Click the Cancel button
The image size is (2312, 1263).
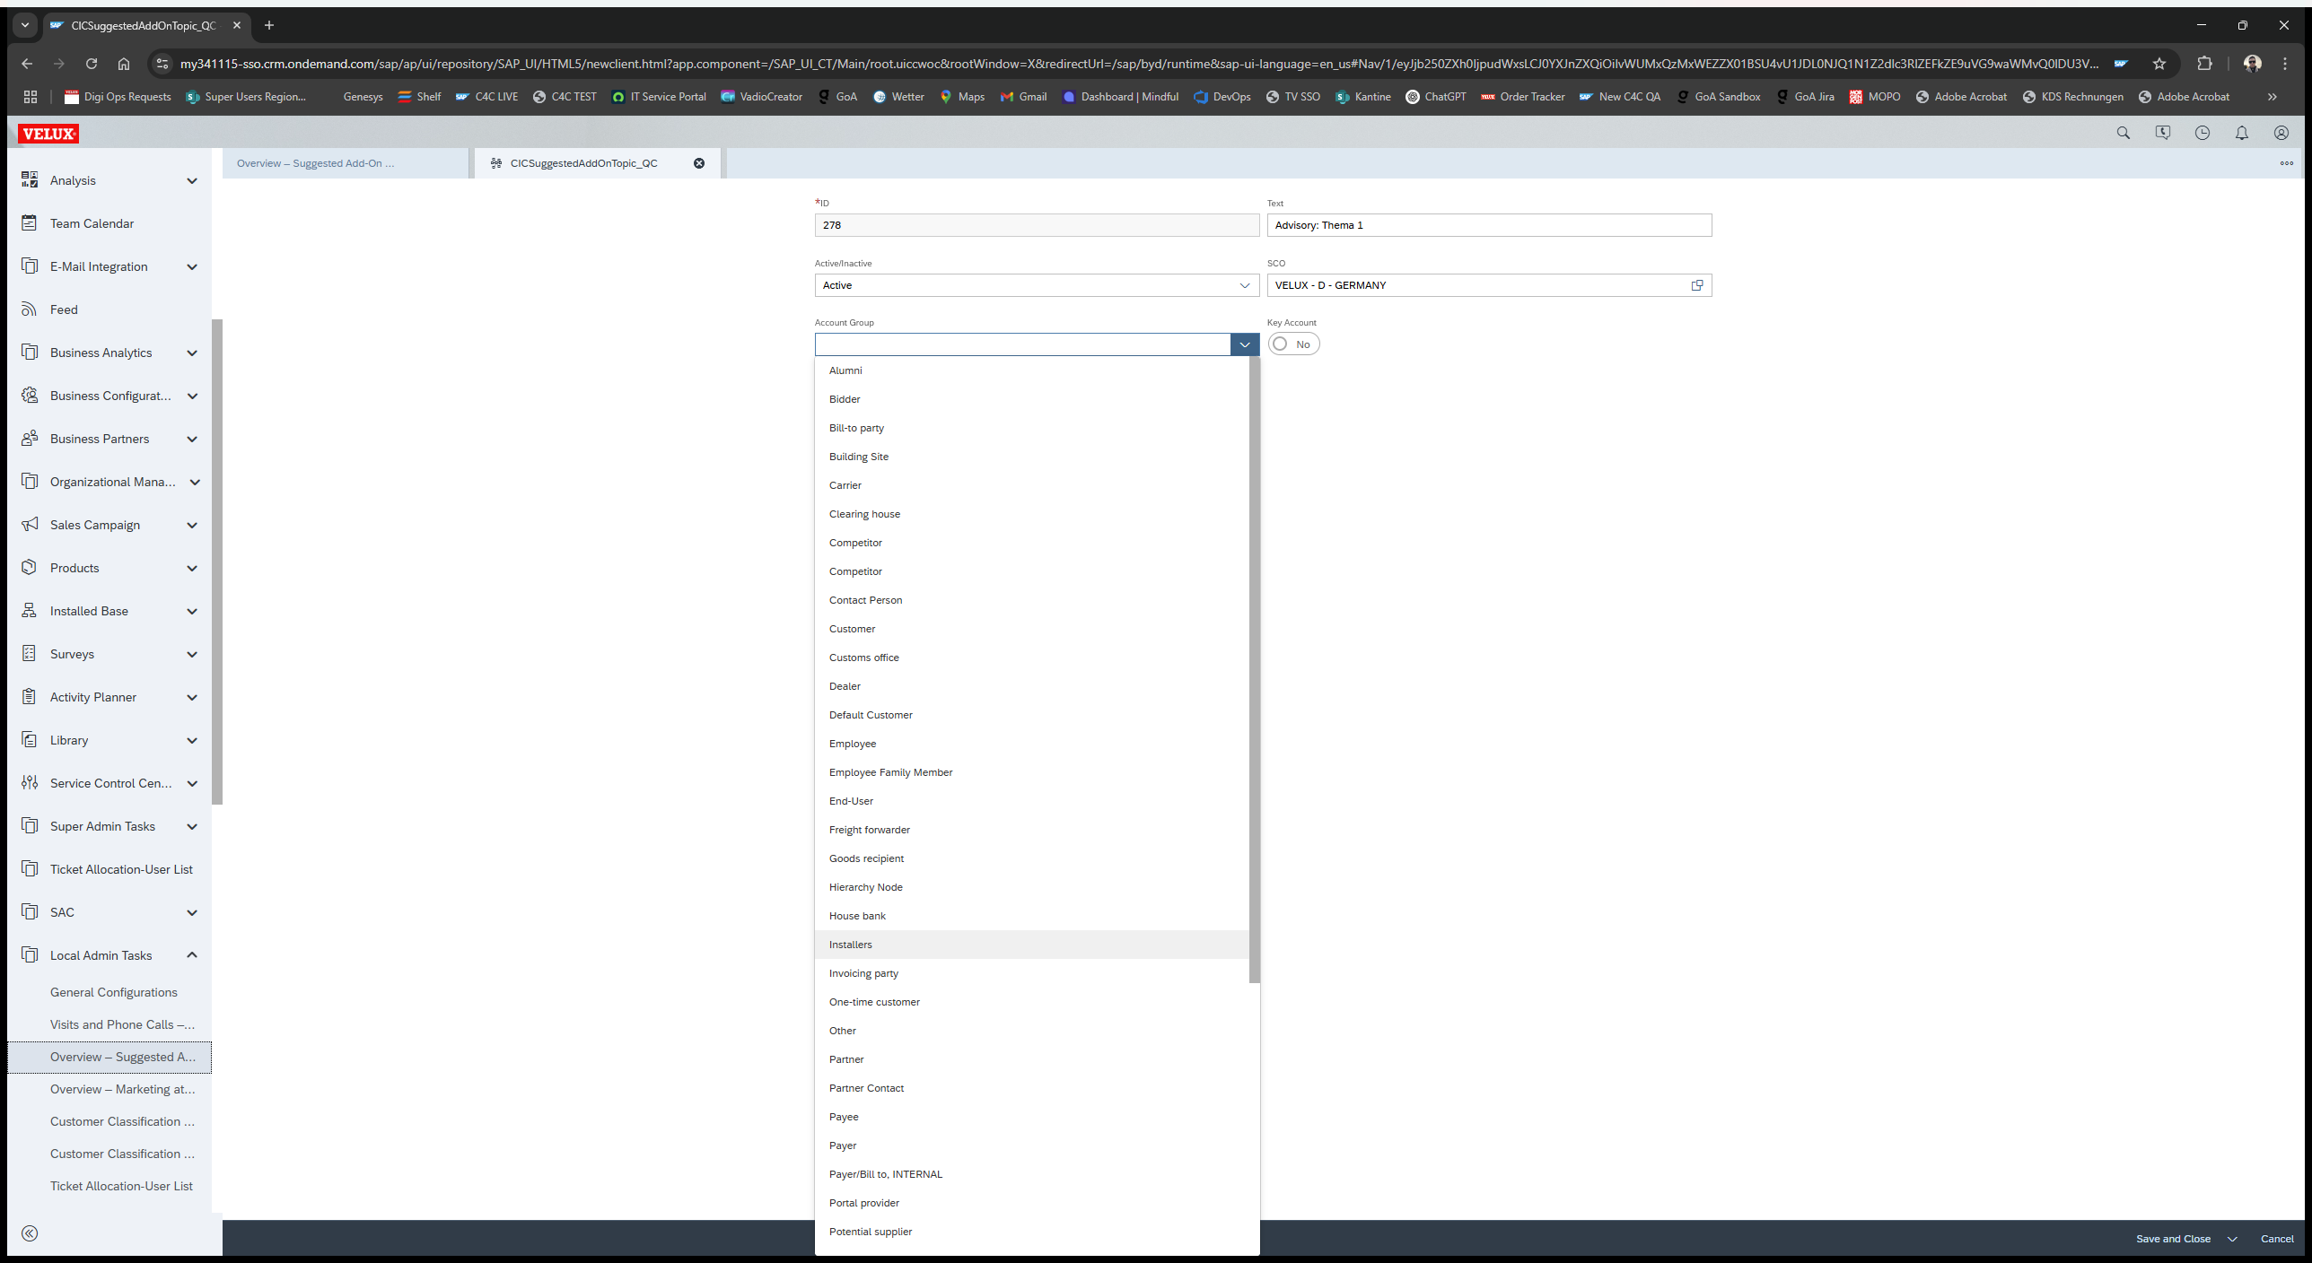pos(2277,1239)
